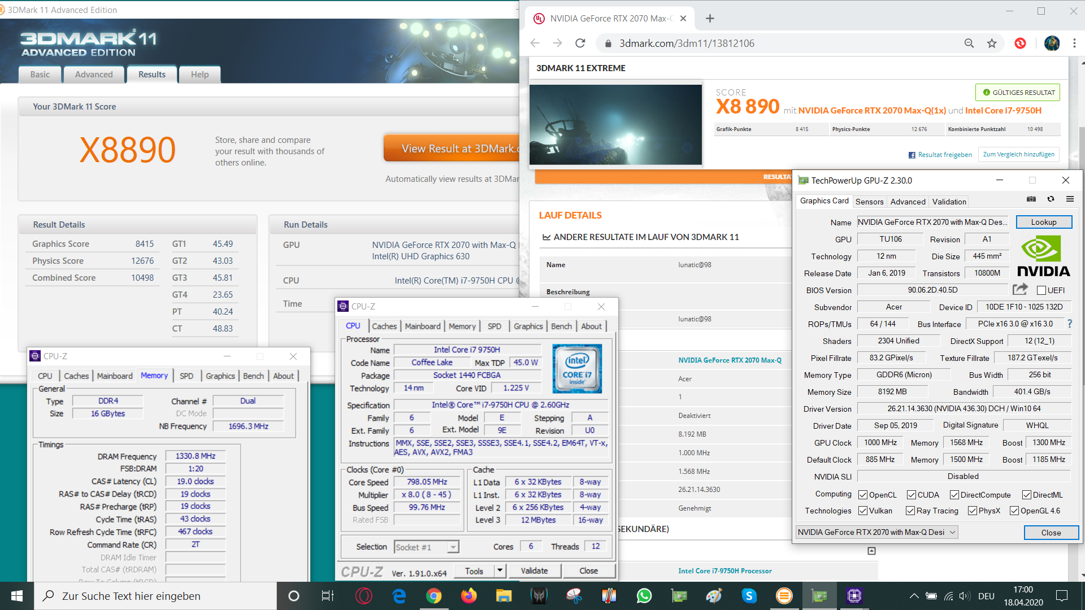
Task: Click the Bus Interface question mark icon
Action: click(1070, 324)
